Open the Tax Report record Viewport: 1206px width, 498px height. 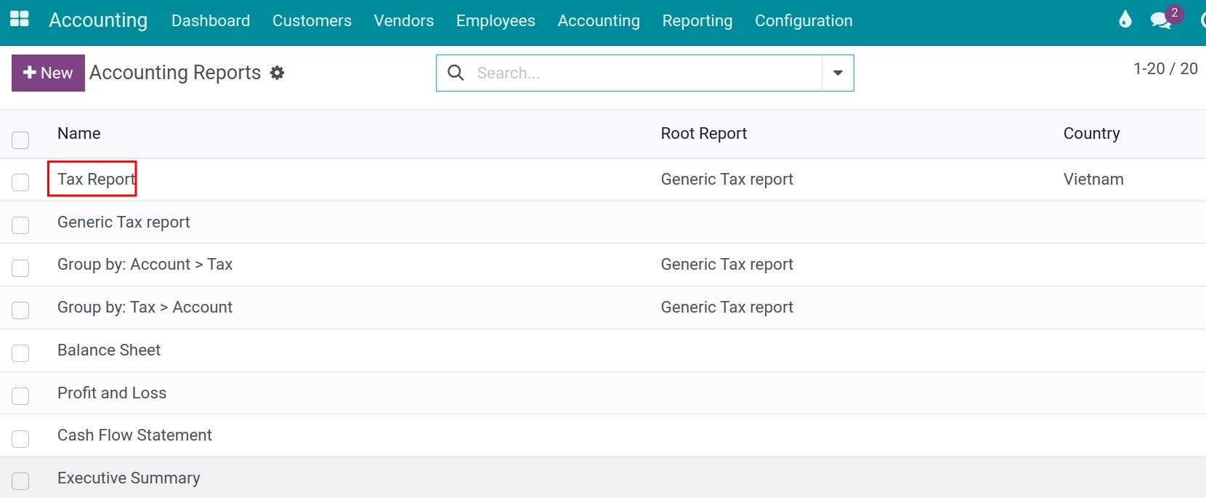tap(97, 179)
